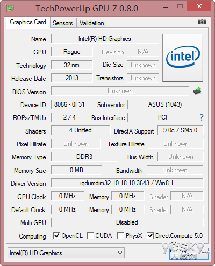Minimize the GPU-Z window
The height and width of the screenshot is (266, 215).
click(x=166, y=8)
